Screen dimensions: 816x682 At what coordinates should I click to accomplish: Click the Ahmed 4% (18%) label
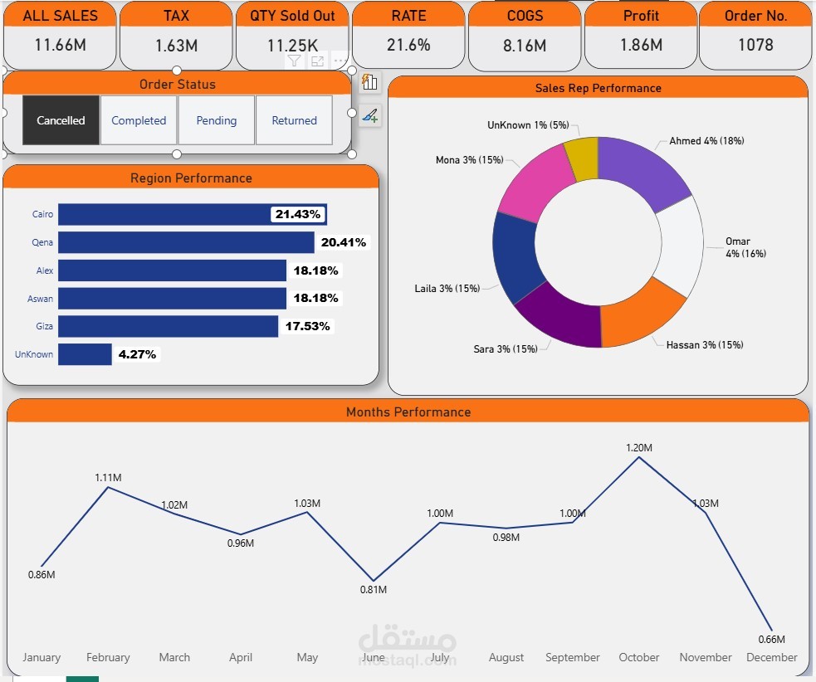(x=706, y=140)
